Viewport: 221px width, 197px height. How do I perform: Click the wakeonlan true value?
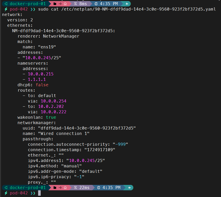(x=51, y=117)
